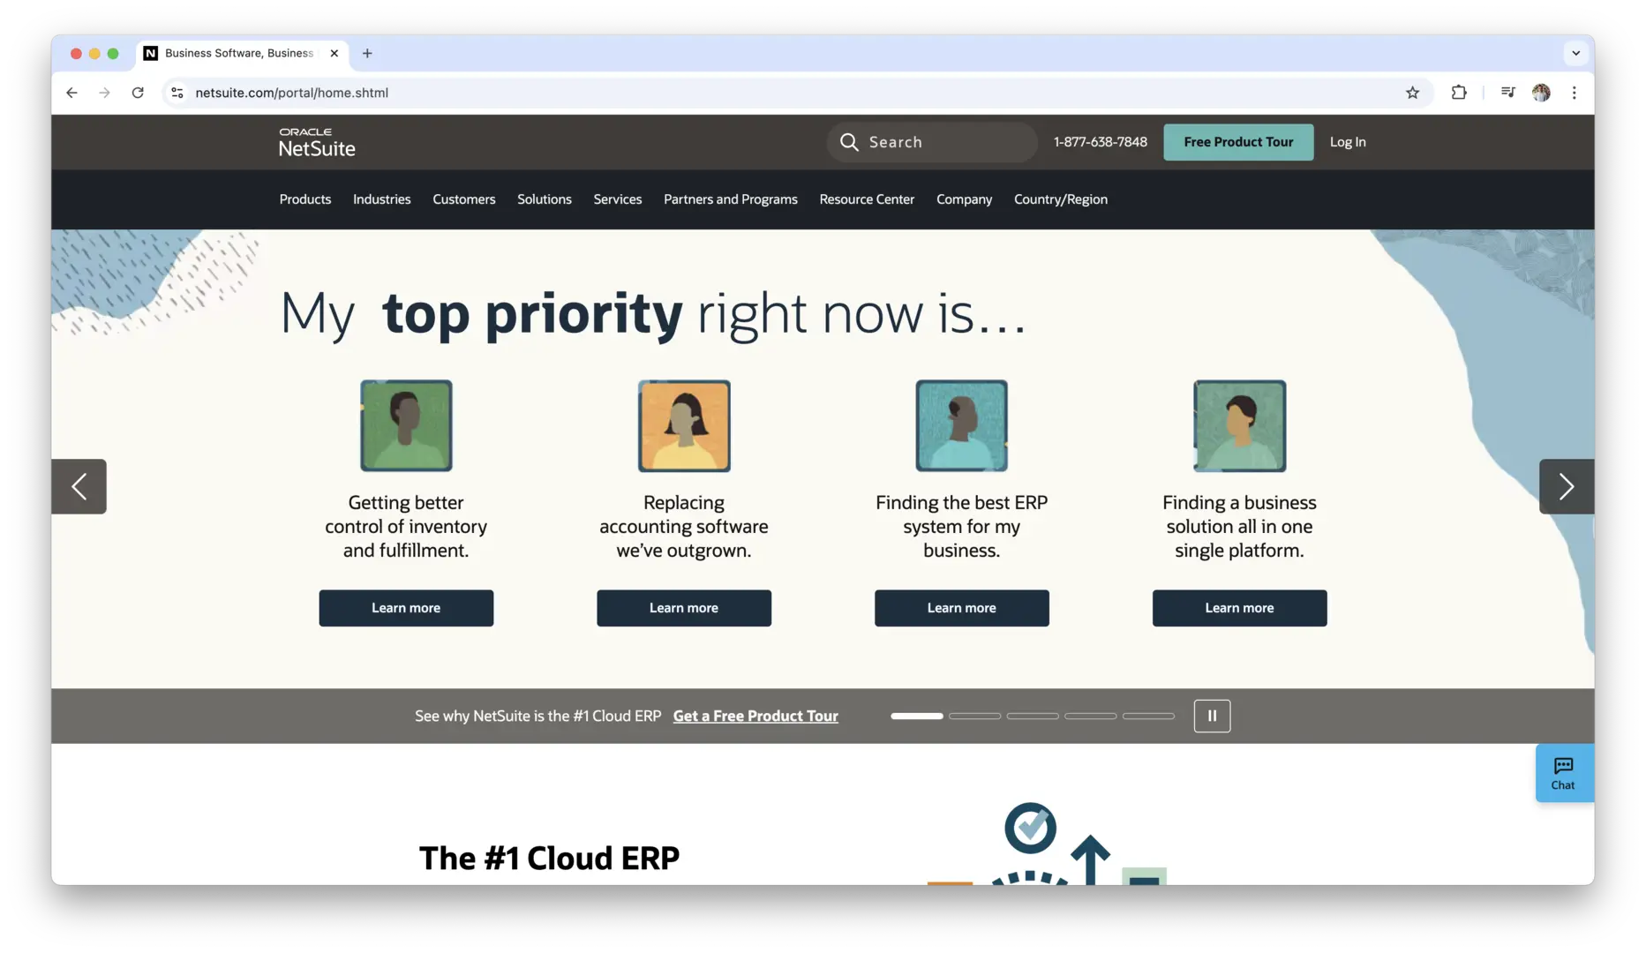Viewport: 1646px width, 953px height.
Task: Jump to the third carousel slide indicator
Action: tap(1033, 717)
